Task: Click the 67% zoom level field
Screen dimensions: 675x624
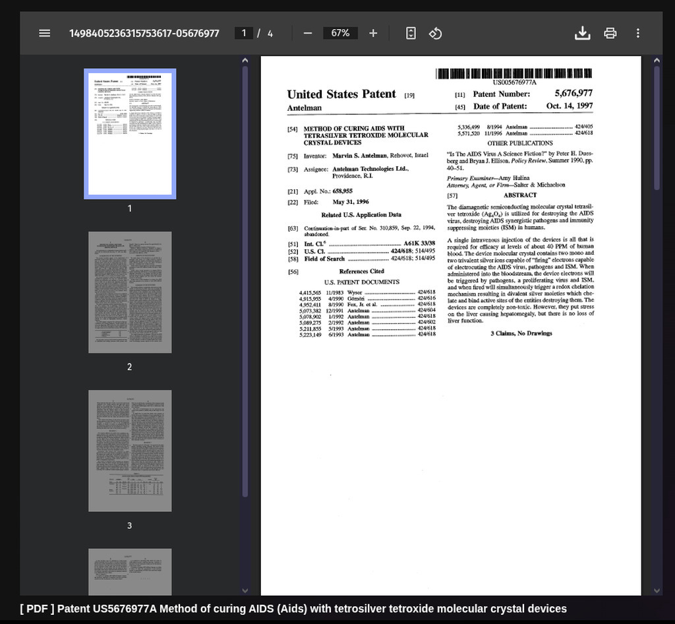Action: click(340, 33)
